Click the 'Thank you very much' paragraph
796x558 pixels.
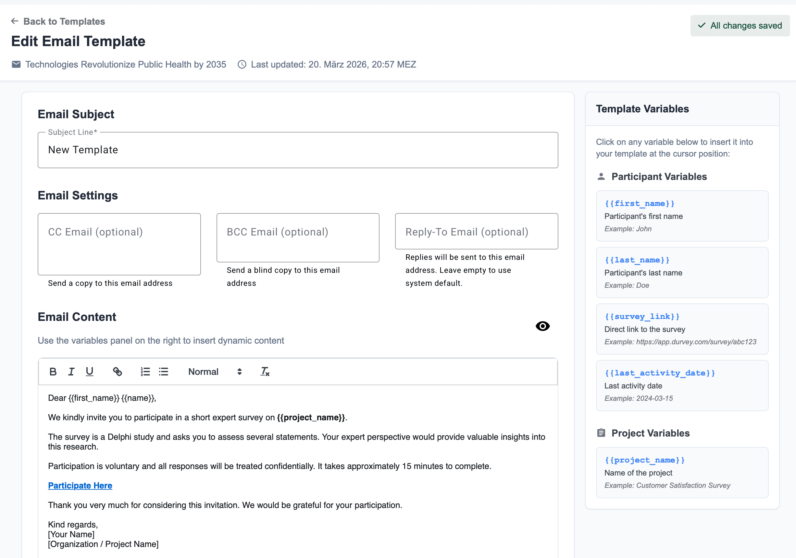[225, 505]
